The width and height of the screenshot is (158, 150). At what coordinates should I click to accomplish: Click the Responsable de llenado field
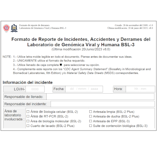[x=100, y=97]
